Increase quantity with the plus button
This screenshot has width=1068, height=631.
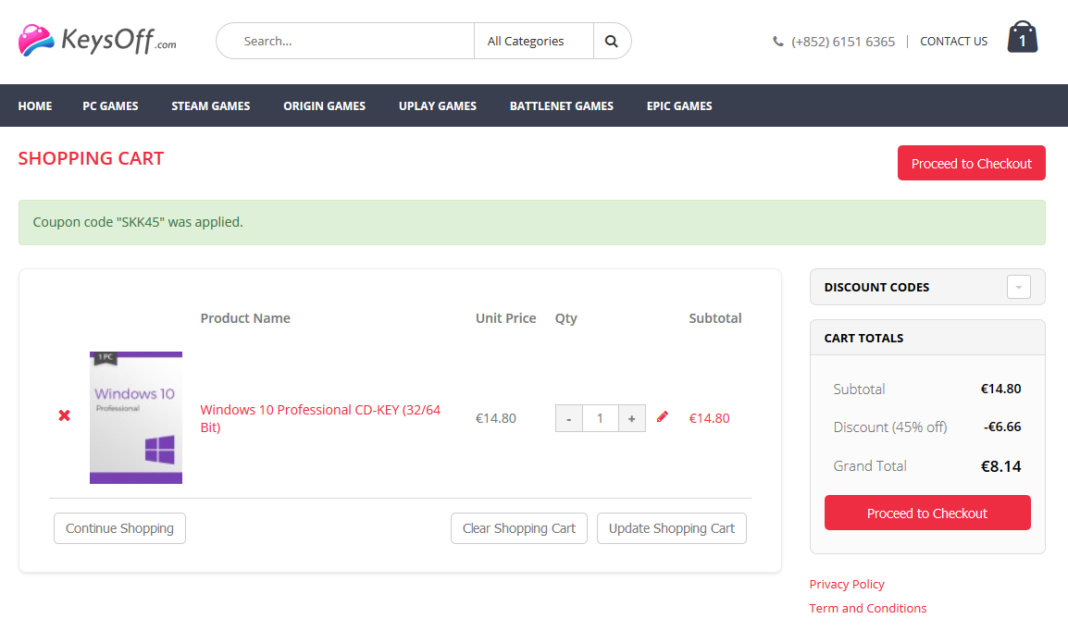coord(631,418)
